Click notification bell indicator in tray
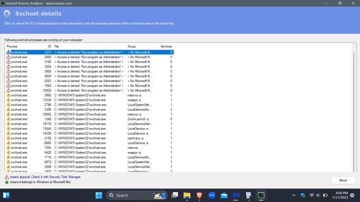This screenshot has width=360, height=202. coord(352,195)
